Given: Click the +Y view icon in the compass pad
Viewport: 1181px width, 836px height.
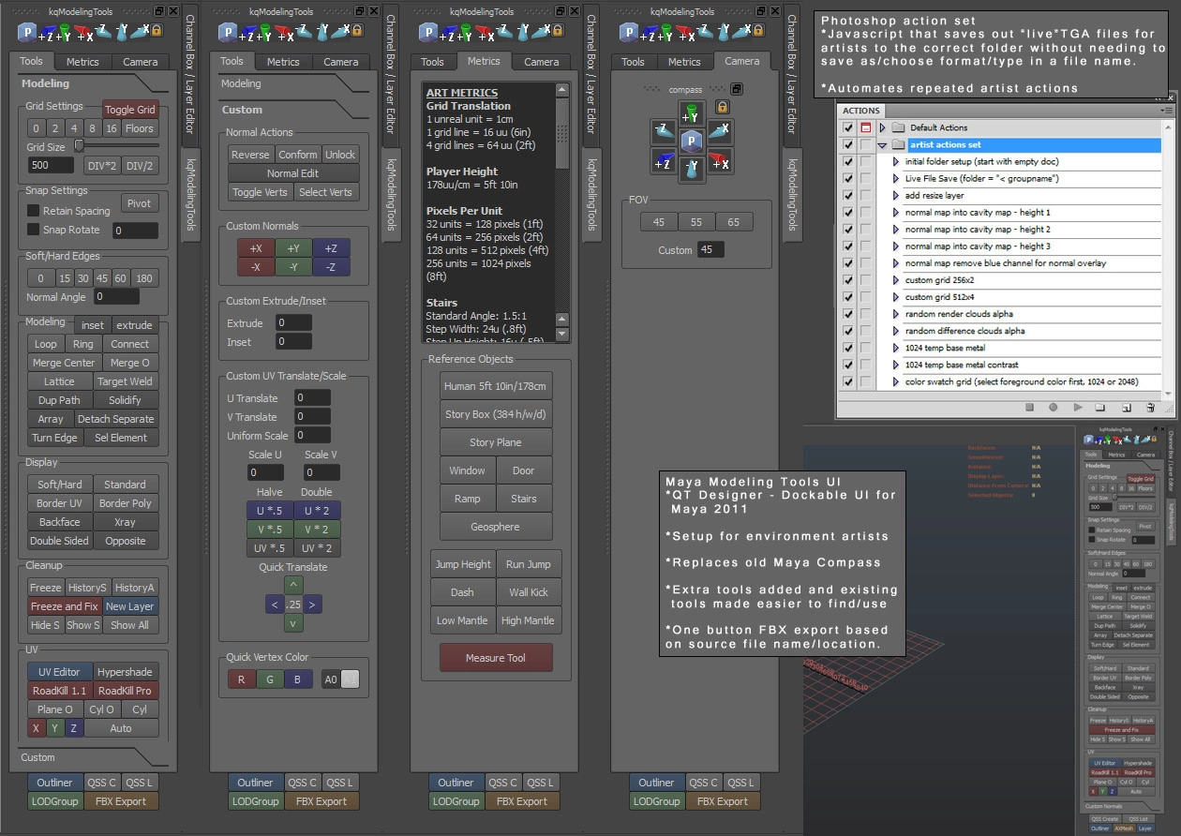Looking at the screenshot, I should click(692, 114).
